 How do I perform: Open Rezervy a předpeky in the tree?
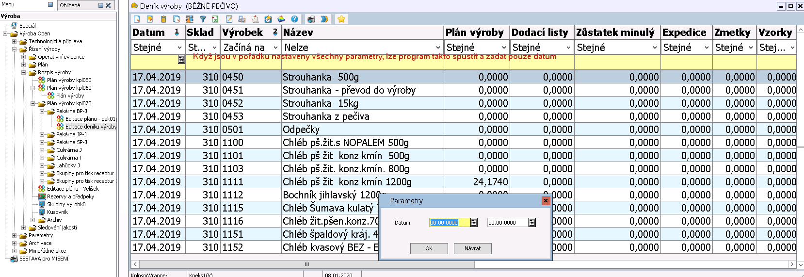[70, 196]
